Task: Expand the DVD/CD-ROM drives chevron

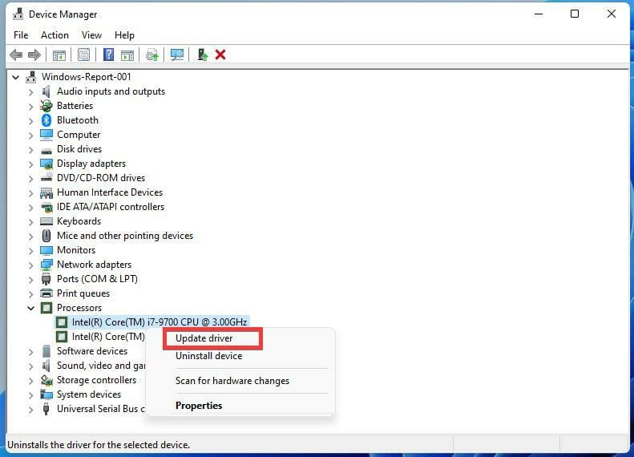Action: click(30, 178)
